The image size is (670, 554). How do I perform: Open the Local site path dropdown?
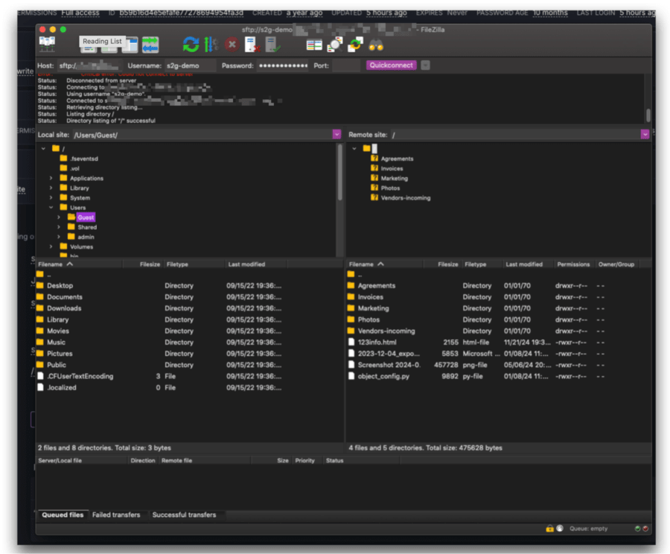click(336, 135)
